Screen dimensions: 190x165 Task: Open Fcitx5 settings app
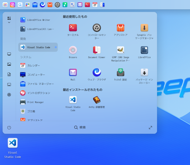pyautogui.click(x=120, y=73)
